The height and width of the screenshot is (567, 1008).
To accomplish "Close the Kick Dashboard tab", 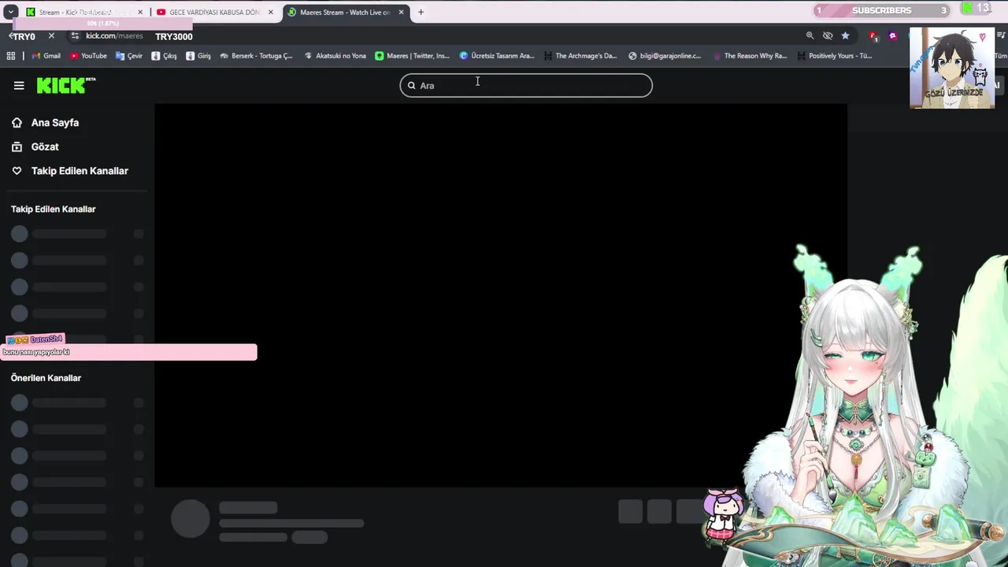I will click(140, 13).
